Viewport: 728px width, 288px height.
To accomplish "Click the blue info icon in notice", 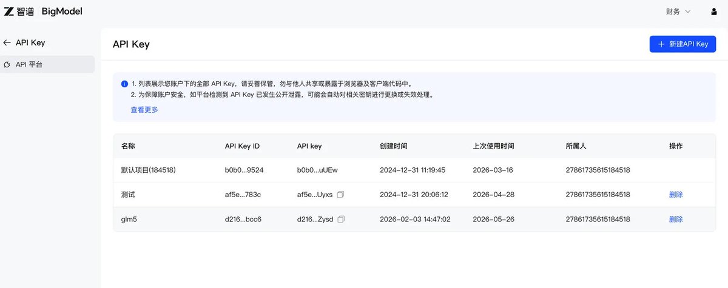I will coord(124,84).
